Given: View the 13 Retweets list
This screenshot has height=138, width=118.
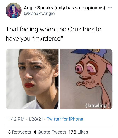Looking at the screenshot, I should pyautogui.click(x=18, y=132).
